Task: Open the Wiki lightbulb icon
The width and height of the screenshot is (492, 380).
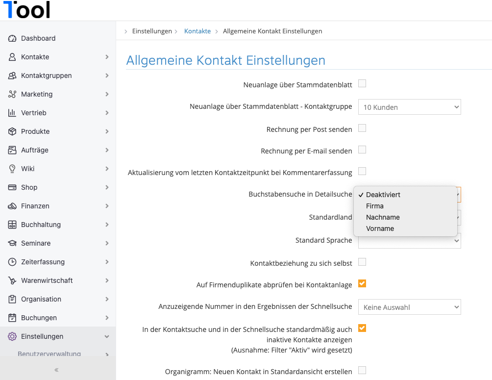Action: tap(12, 169)
